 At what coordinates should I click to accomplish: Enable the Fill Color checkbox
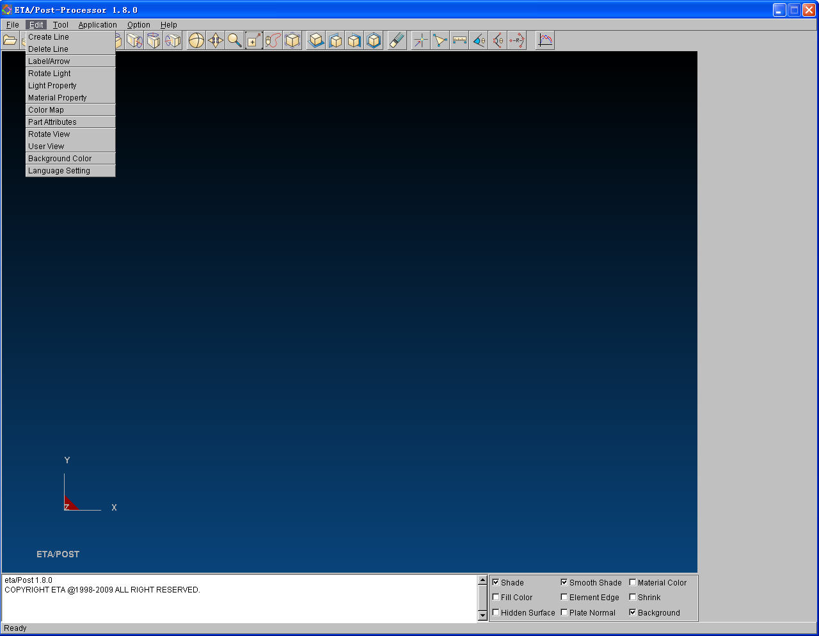496,597
